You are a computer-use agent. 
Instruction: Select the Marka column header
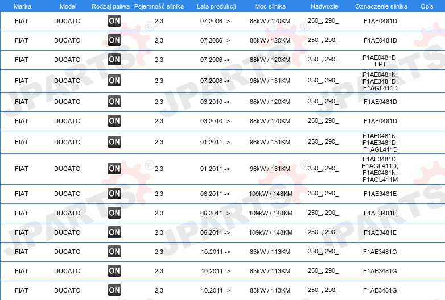[22, 6]
